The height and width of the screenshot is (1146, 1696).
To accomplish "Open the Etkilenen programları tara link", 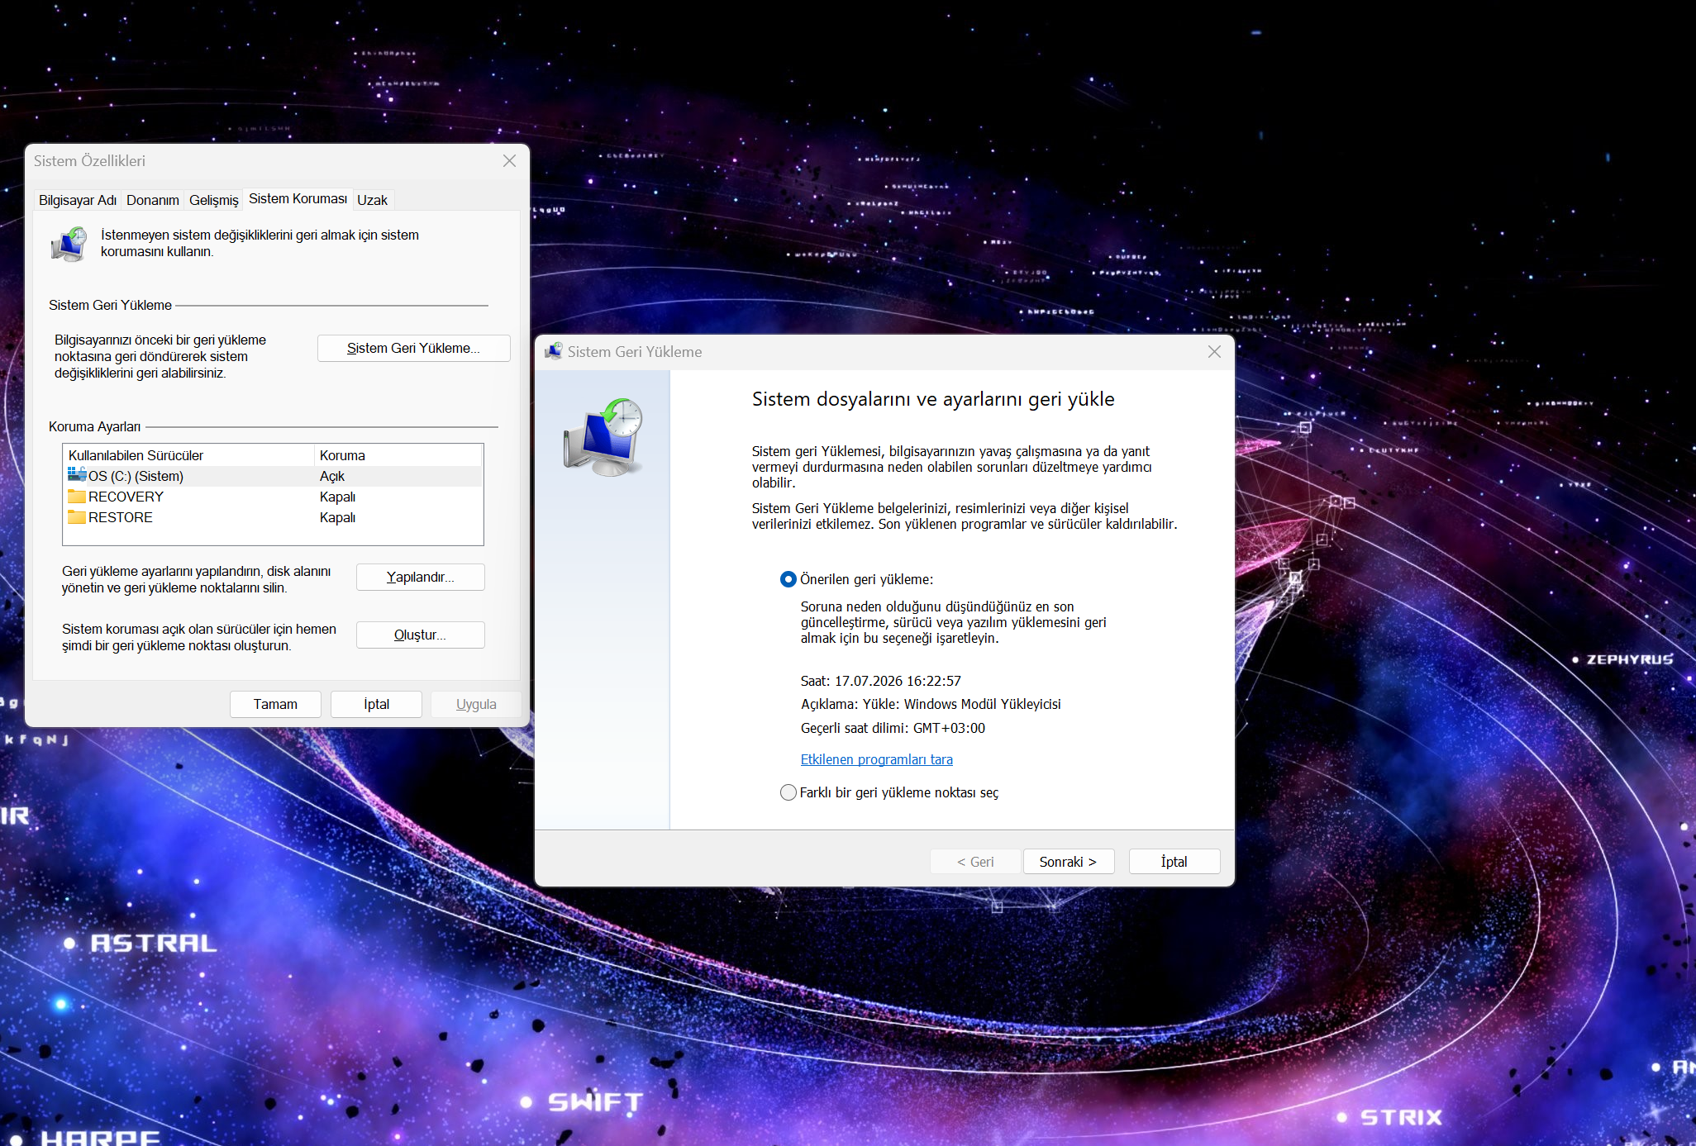I will point(877,759).
